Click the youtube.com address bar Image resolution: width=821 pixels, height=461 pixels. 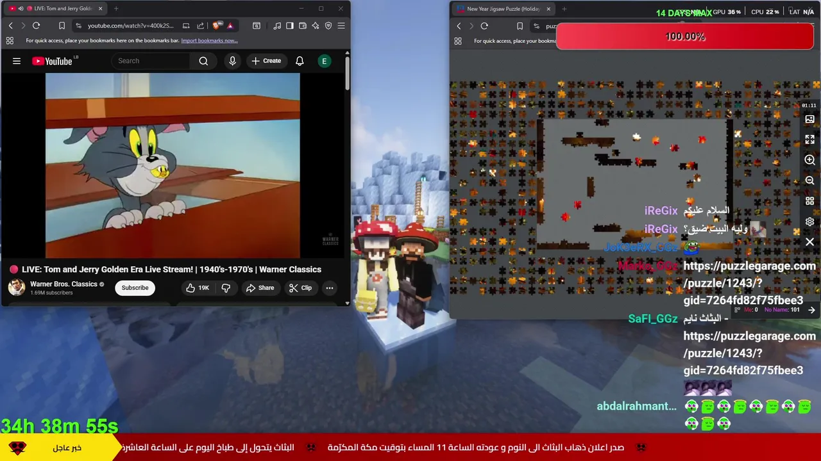click(131, 26)
